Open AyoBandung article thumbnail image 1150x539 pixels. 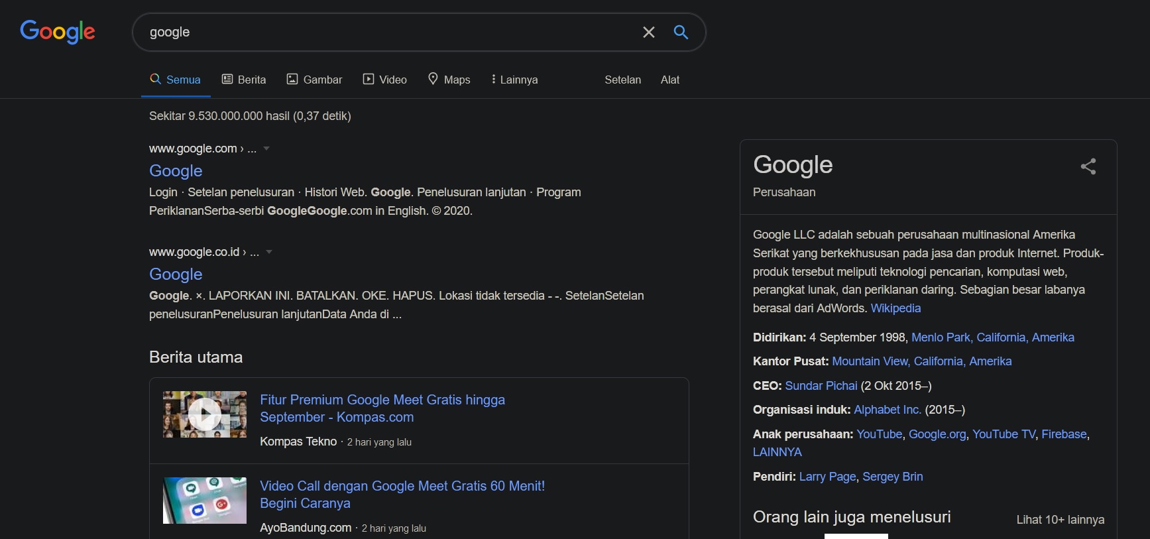click(x=205, y=501)
